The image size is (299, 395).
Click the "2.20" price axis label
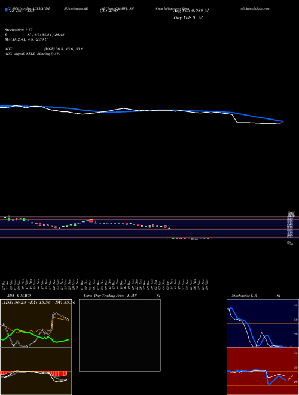click(290, 244)
